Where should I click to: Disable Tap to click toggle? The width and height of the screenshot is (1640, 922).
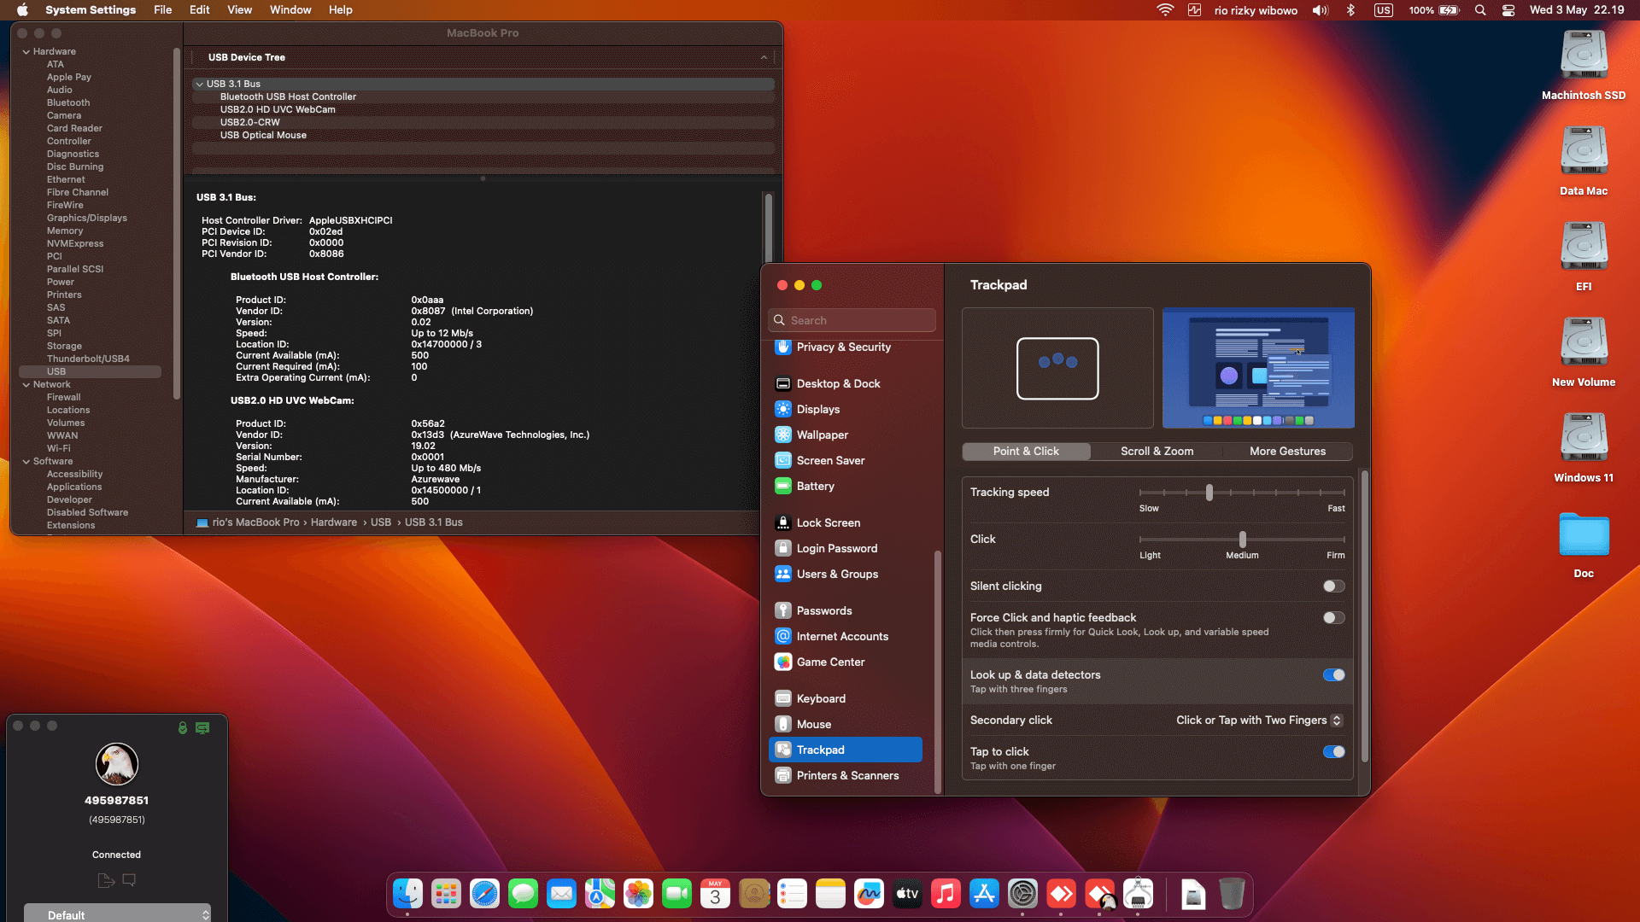tap(1333, 752)
